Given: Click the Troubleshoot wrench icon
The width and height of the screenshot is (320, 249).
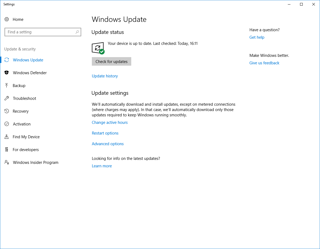Looking at the screenshot, I should coord(7,98).
